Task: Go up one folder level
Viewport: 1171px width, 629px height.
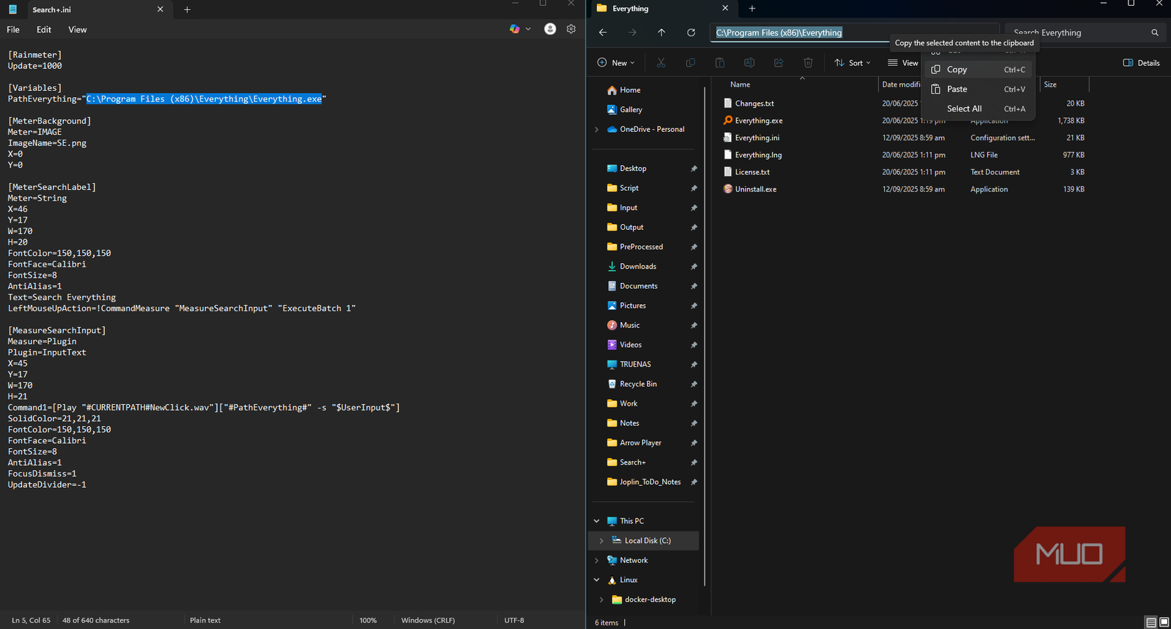Action: [661, 33]
